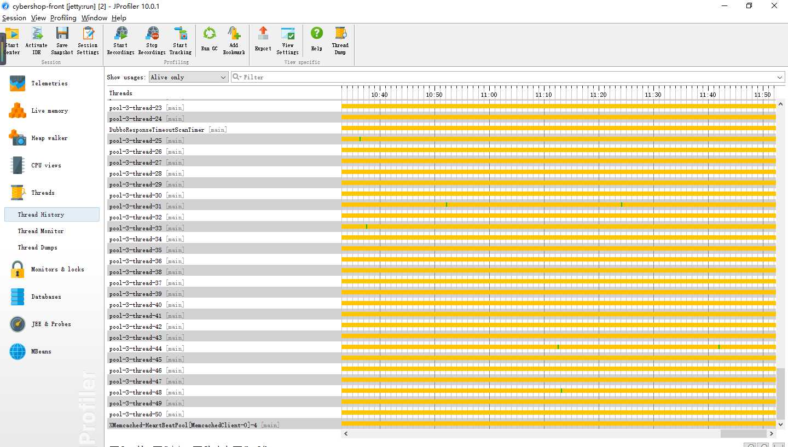This screenshot has width=788, height=447.
Task: Click the horizontal scrollbar right arrow
Action: point(772,433)
